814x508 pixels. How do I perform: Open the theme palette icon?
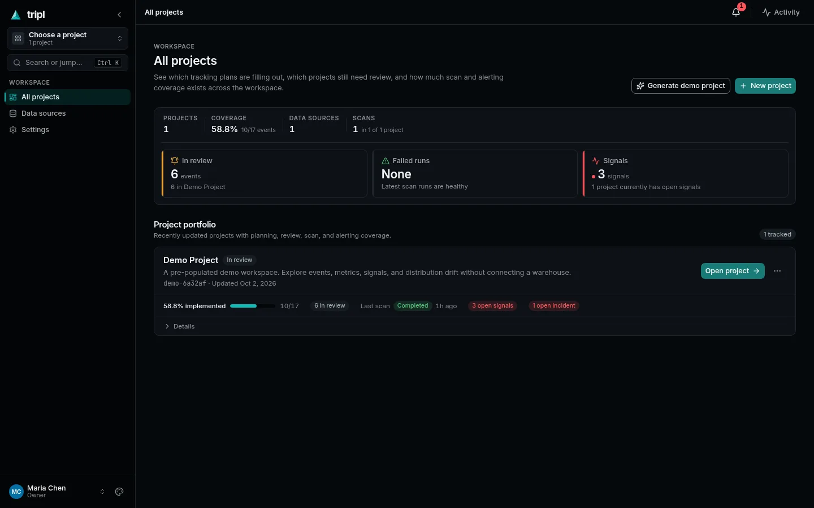[119, 492]
